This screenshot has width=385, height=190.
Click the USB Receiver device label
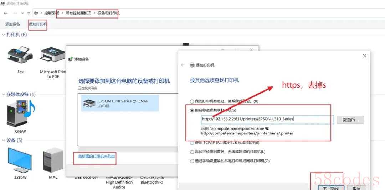[x=86, y=177]
